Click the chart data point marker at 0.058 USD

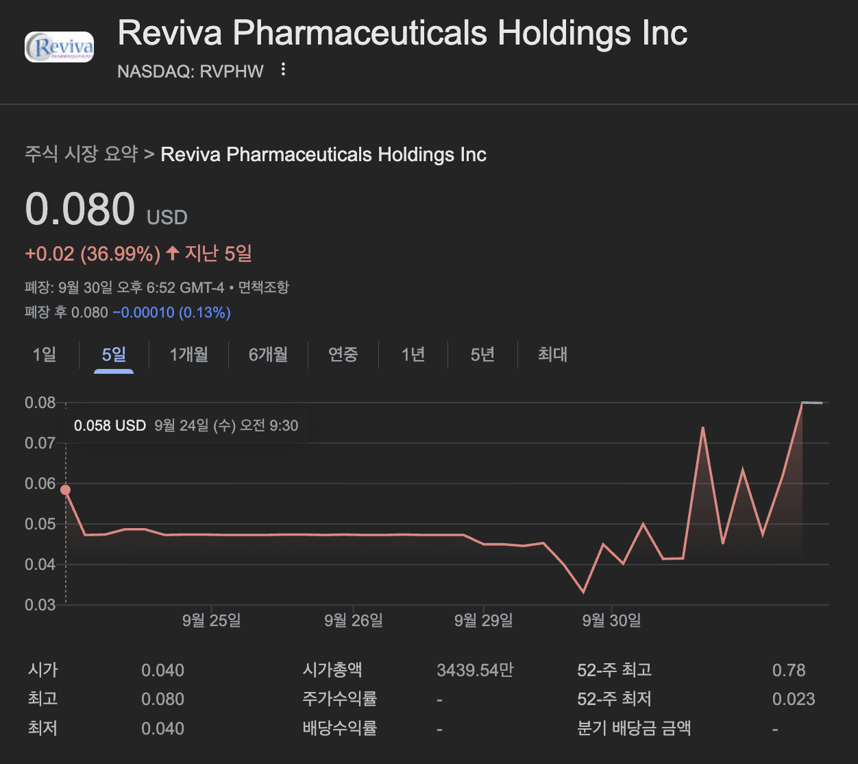(x=65, y=490)
